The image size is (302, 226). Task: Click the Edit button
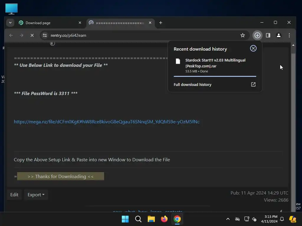pos(14,195)
